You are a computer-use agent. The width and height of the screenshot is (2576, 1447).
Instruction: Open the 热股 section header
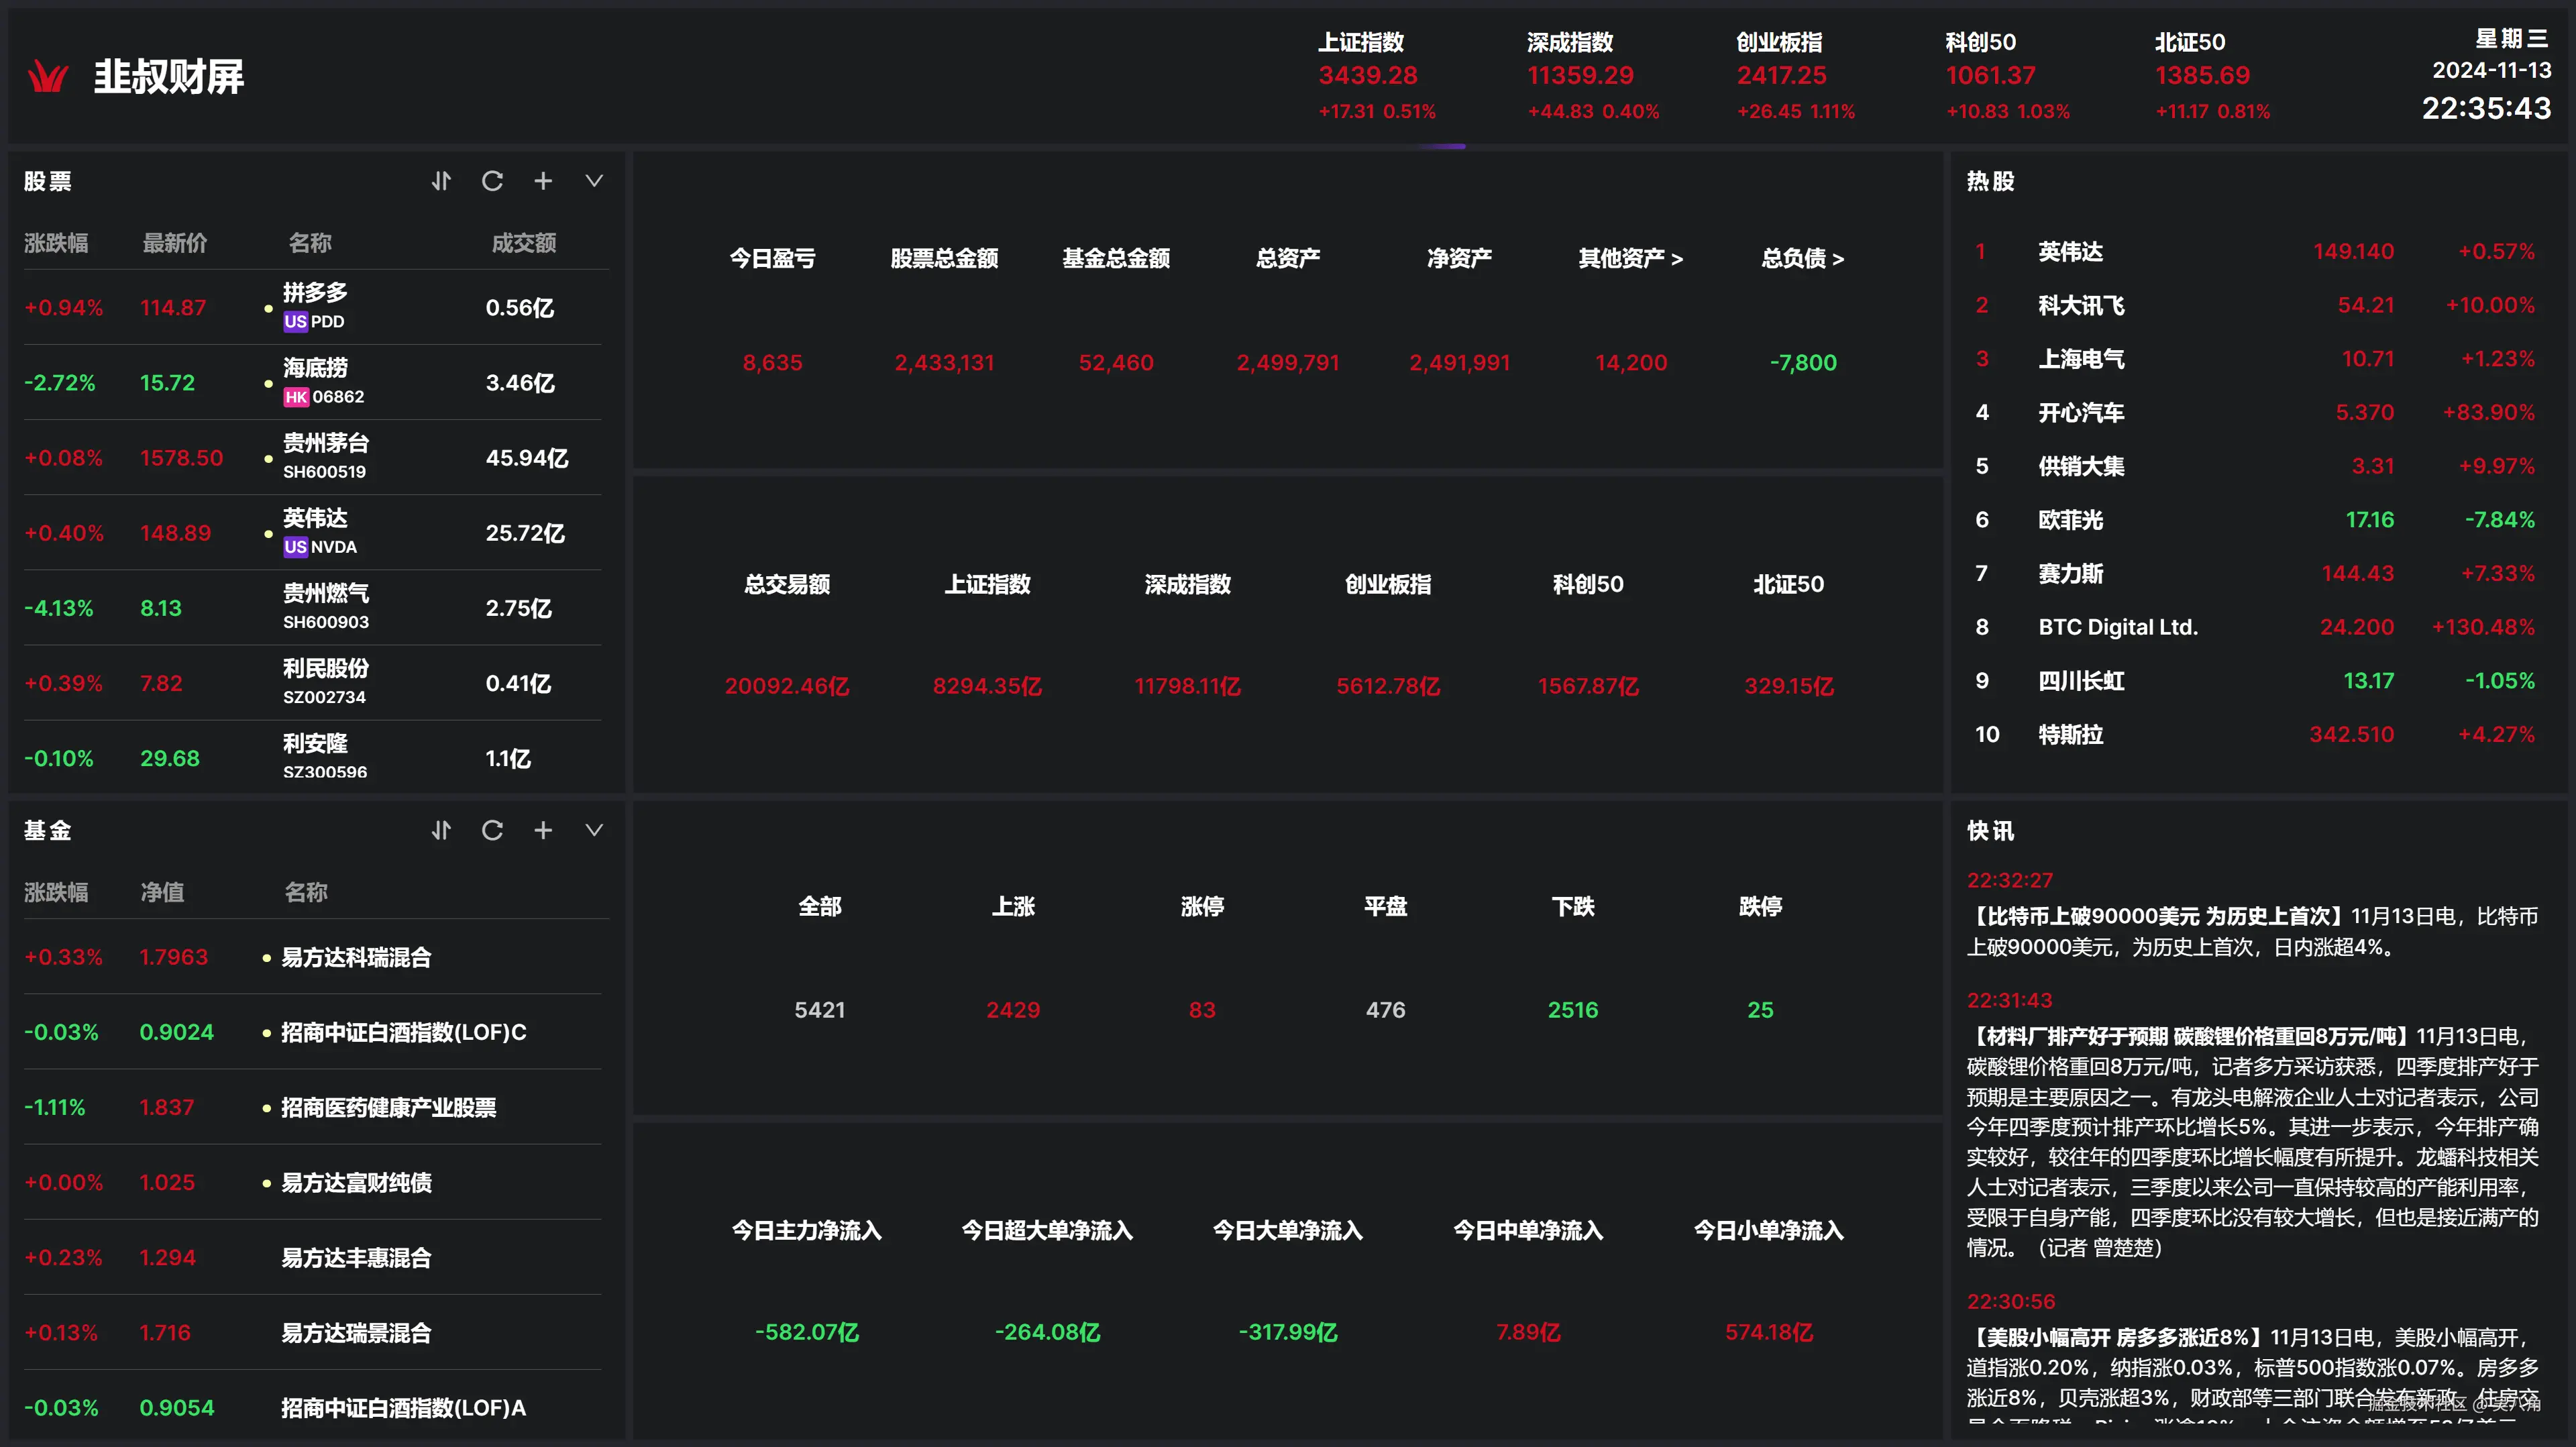1990,181
